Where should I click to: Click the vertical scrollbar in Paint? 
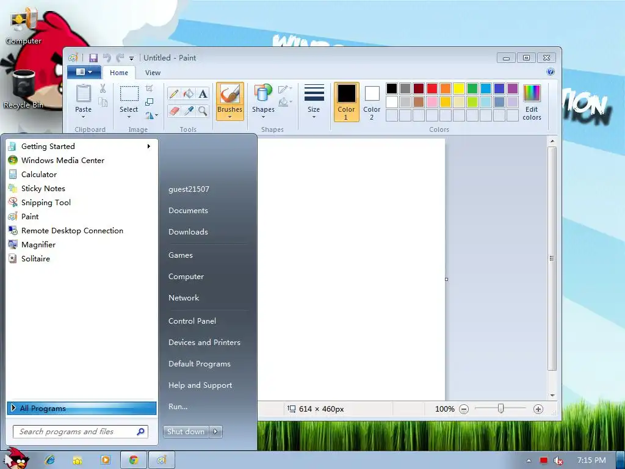coord(552,258)
